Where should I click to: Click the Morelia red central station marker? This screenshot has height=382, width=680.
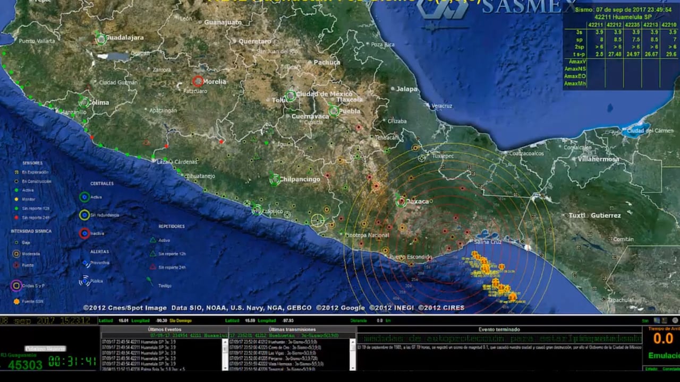pyautogui.click(x=198, y=81)
